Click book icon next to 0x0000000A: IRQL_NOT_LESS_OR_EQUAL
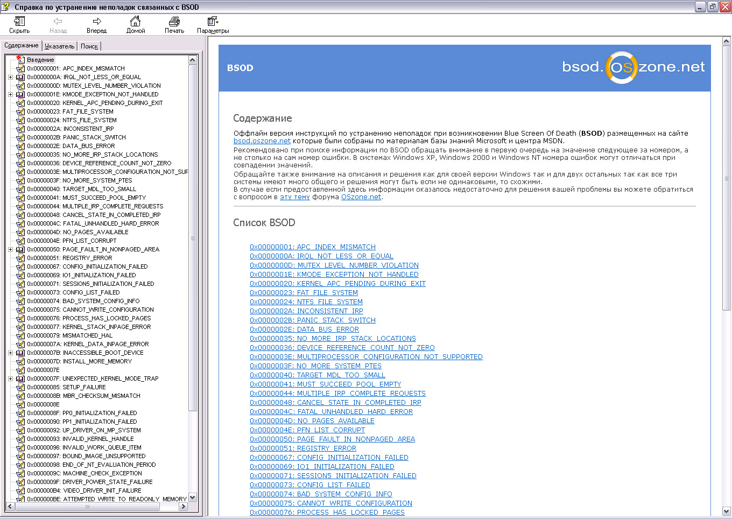Viewport: 732px width, 519px height. click(20, 77)
